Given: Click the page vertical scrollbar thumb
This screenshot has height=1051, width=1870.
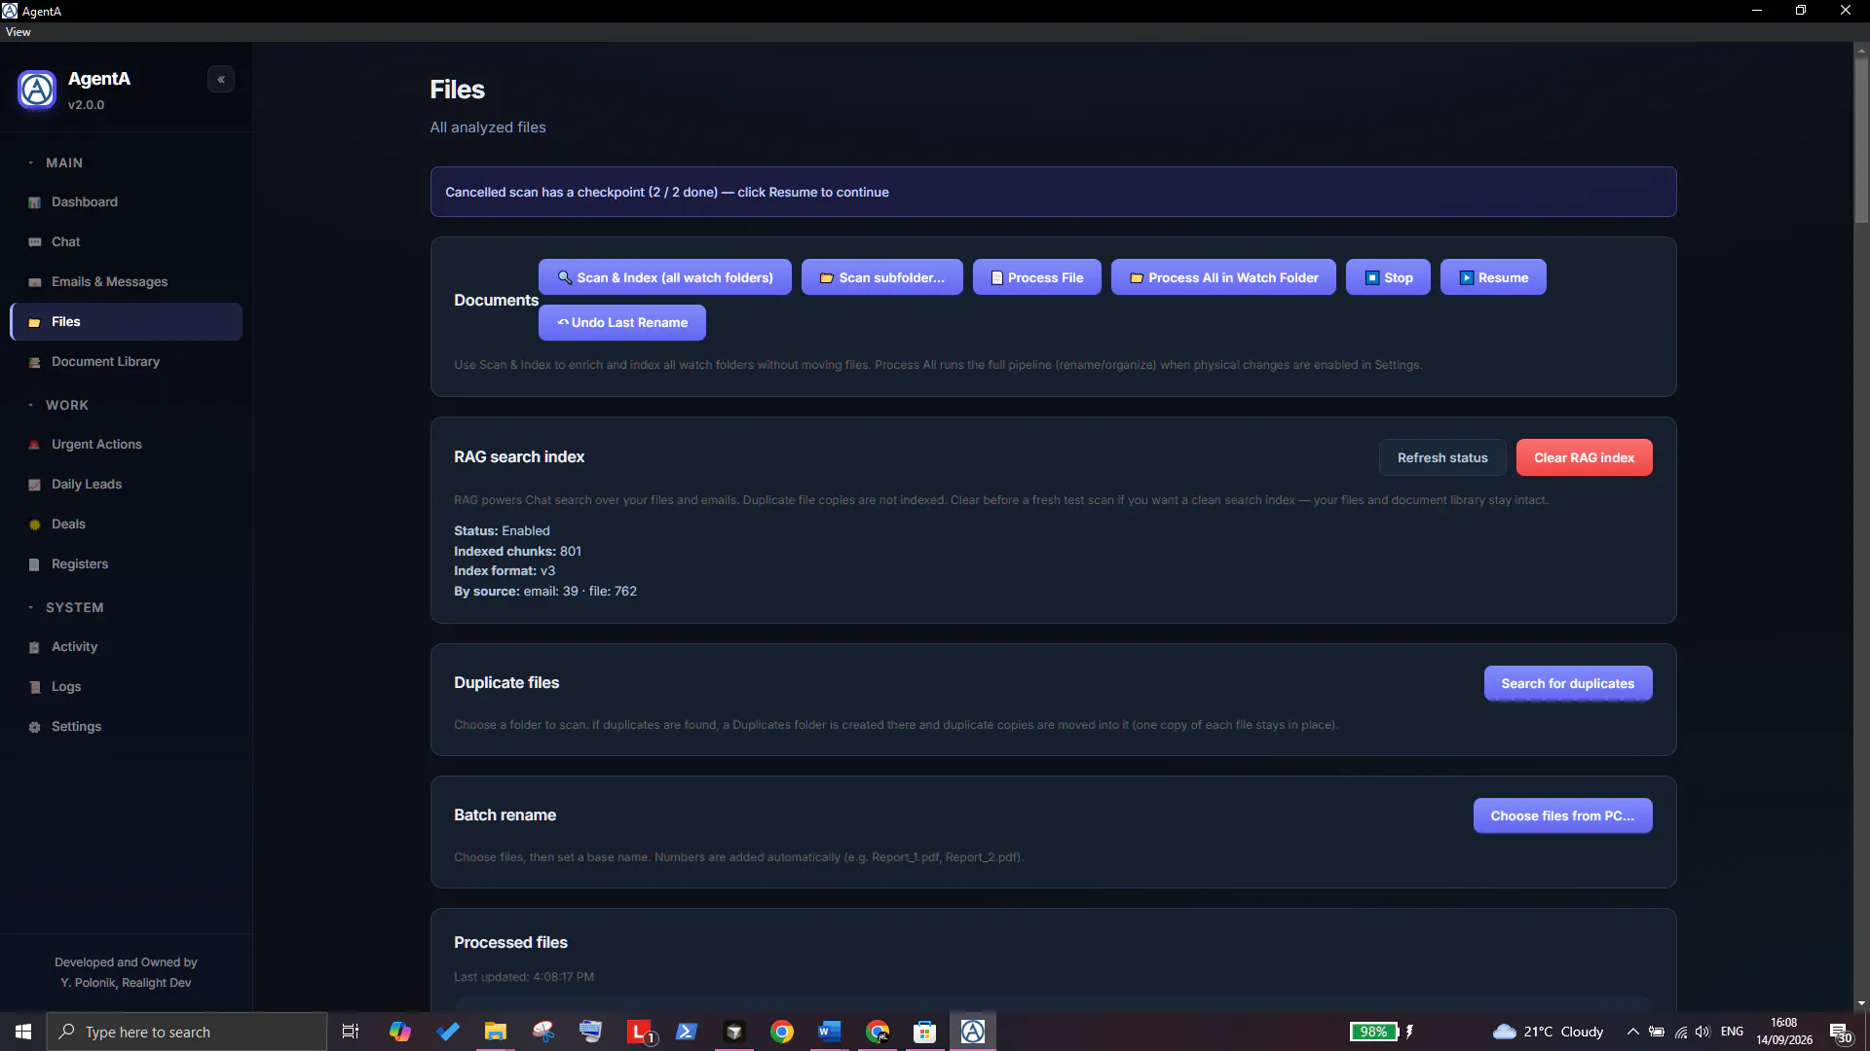Looking at the screenshot, I should pos(1861,141).
